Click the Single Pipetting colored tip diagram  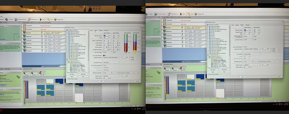pos(125,43)
